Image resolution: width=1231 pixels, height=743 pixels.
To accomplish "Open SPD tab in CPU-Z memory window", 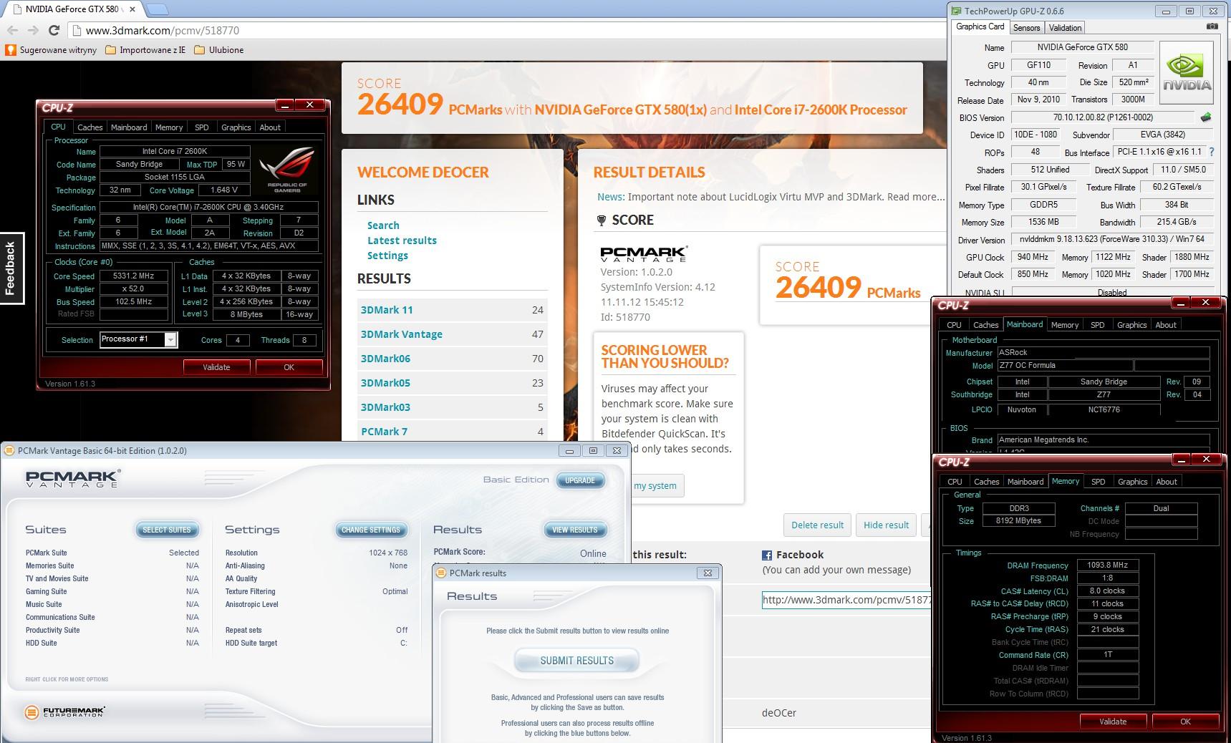I will (1098, 482).
